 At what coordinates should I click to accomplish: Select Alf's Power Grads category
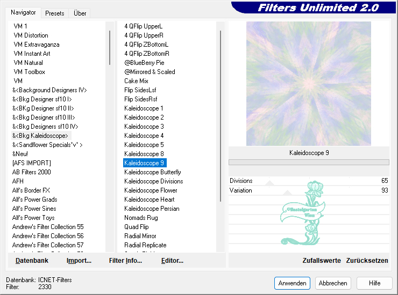pos(34,200)
